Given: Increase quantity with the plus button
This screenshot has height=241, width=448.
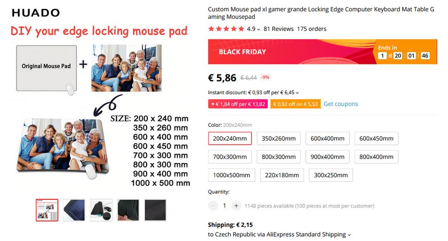Looking at the screenshot, I should (x=236, y=206).
